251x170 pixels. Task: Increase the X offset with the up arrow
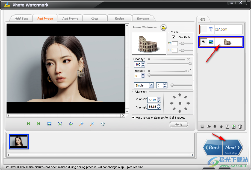[x=159, y=98]
